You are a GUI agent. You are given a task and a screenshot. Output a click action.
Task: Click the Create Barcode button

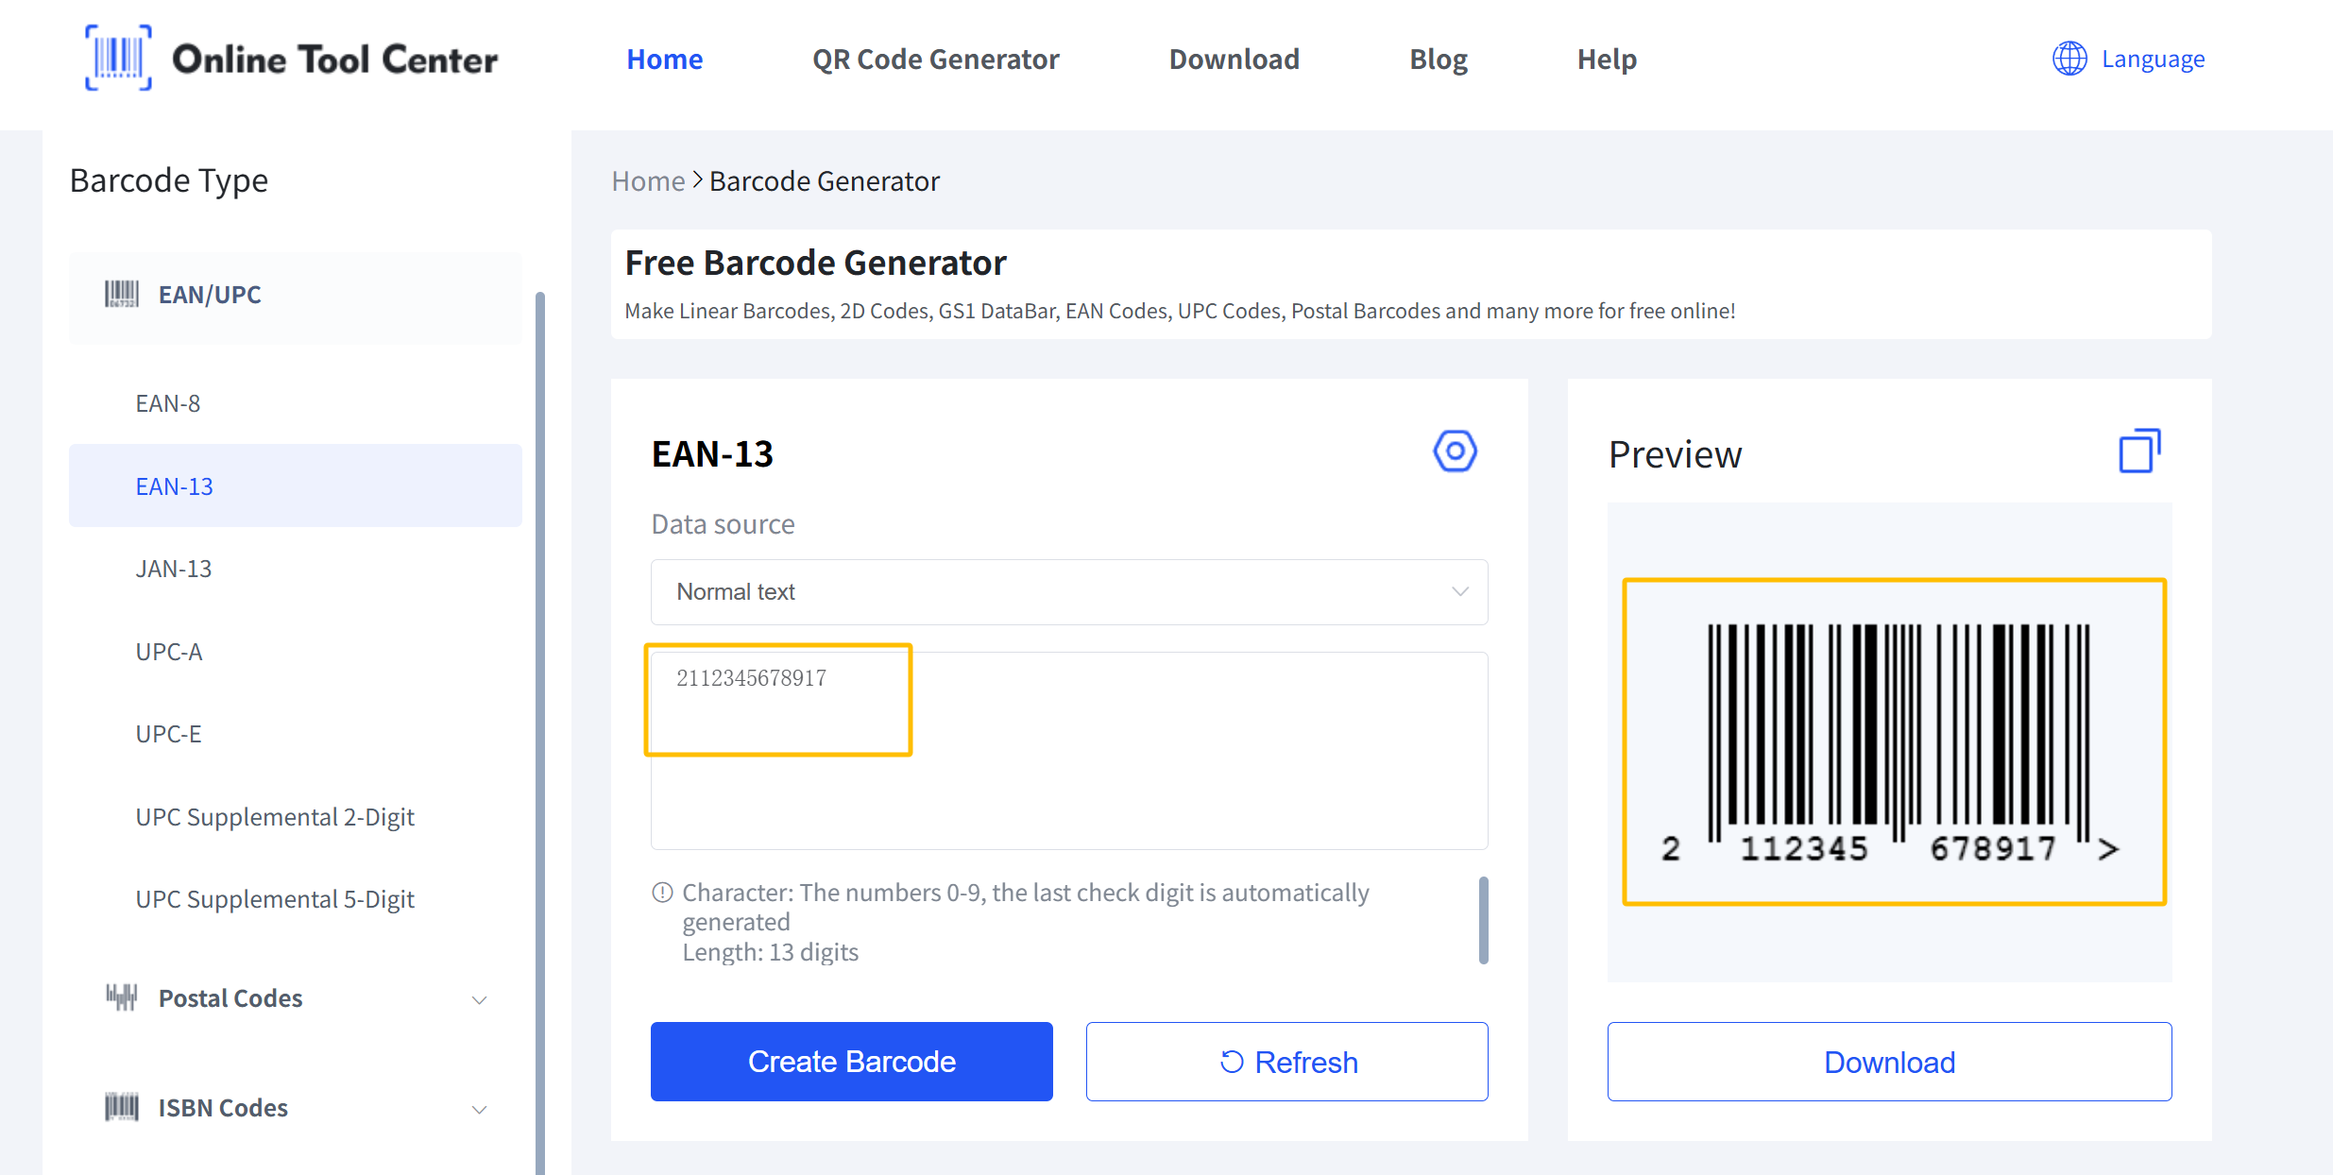851,1062
